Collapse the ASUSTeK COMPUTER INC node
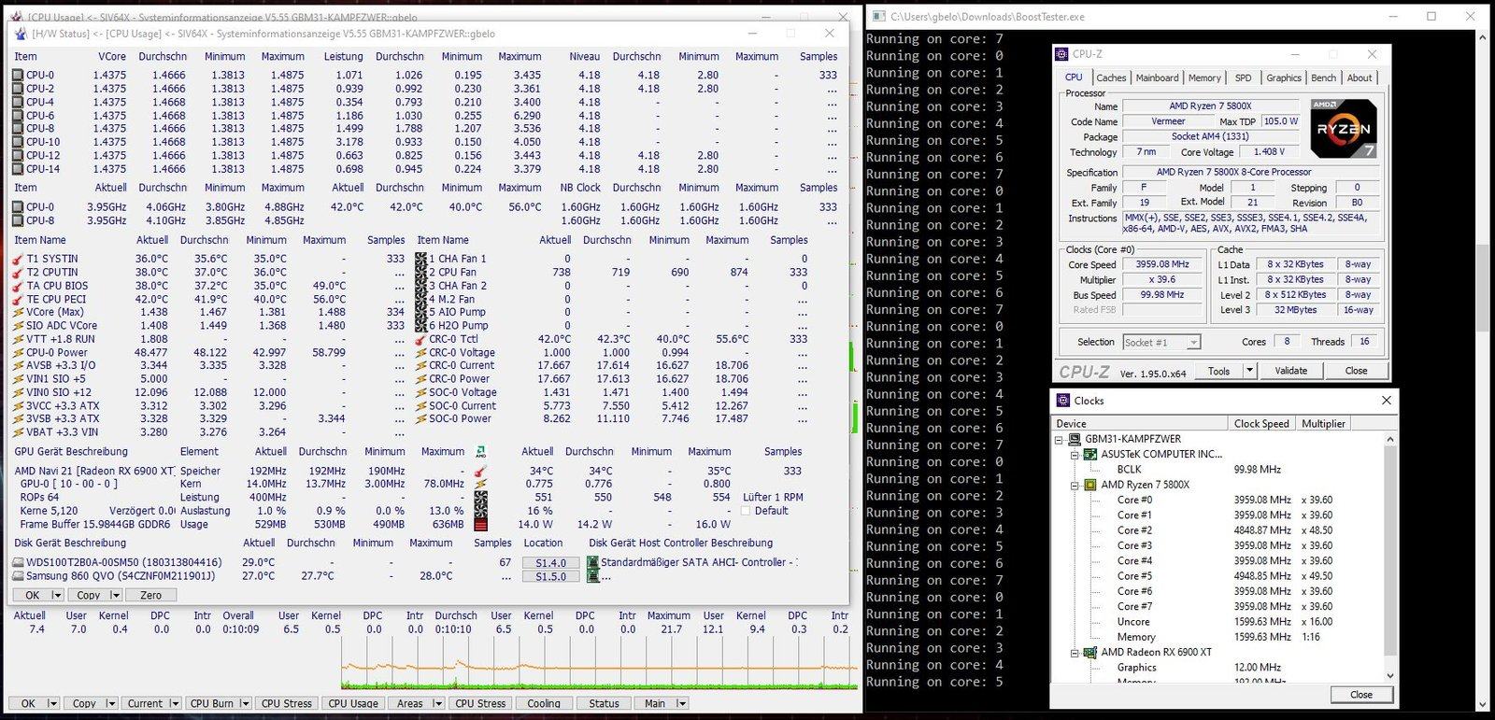This screenshot has height=720, width=1495. point(1075,455)
